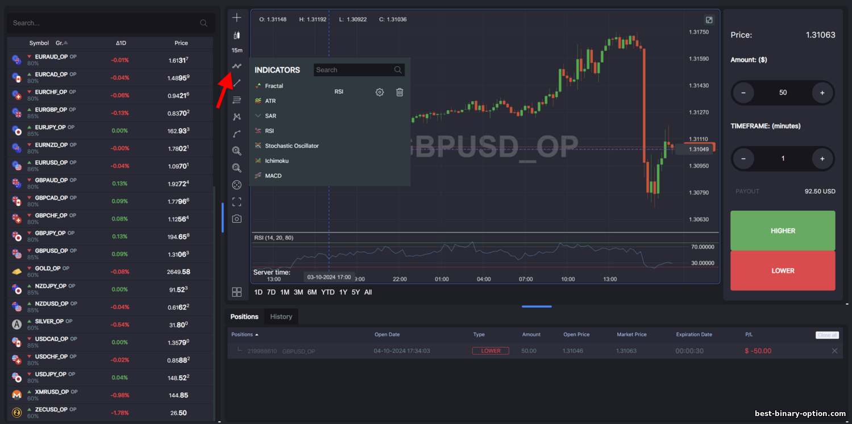Increase the trade amount

coord(822,93)
